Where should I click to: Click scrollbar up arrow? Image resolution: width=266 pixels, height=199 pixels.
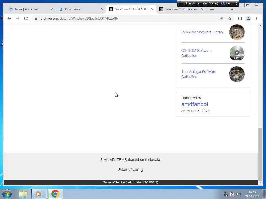tap(260, 26)
